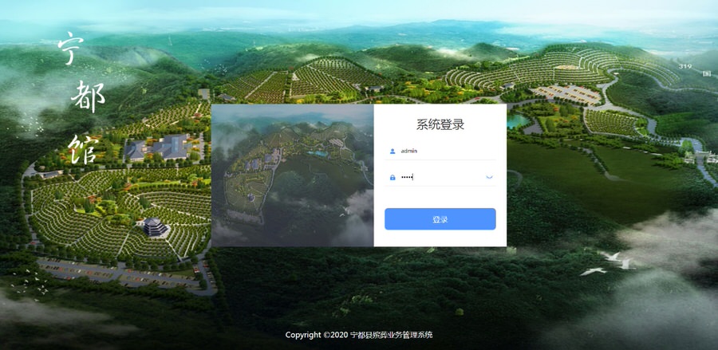The width and height of the screenshot is (718, 350).
Task: Focus the admin username input field
Action: click(x=440, y=151)
